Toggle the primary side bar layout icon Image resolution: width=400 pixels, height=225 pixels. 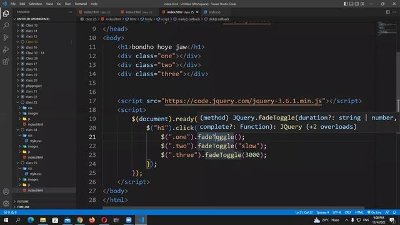(x=346, y=4)
